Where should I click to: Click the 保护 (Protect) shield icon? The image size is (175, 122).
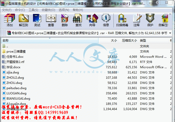pos(150,18)
